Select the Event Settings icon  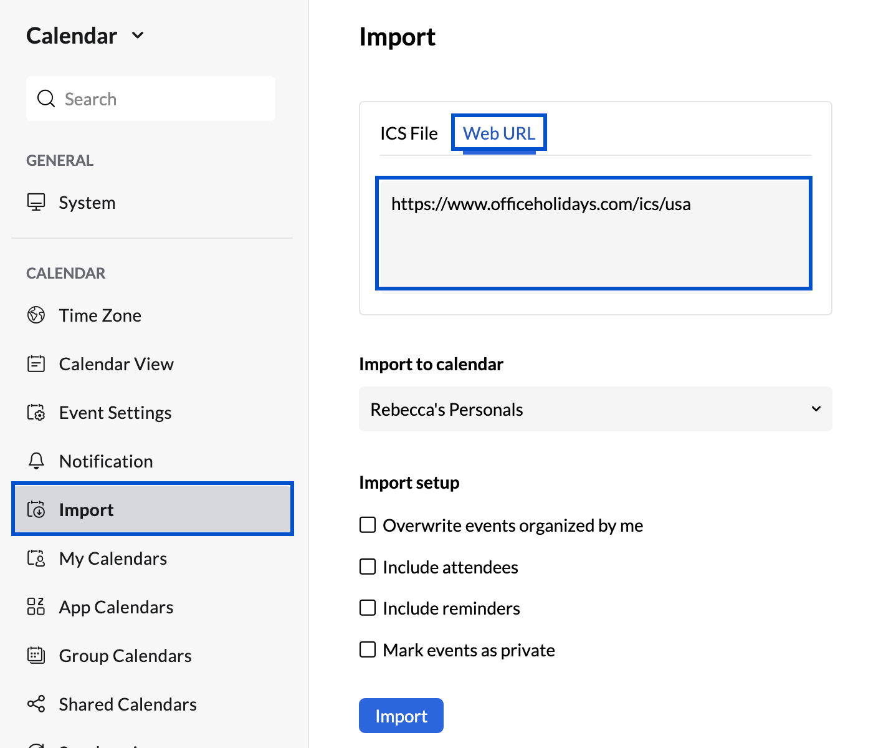click(x=36, y=412)
